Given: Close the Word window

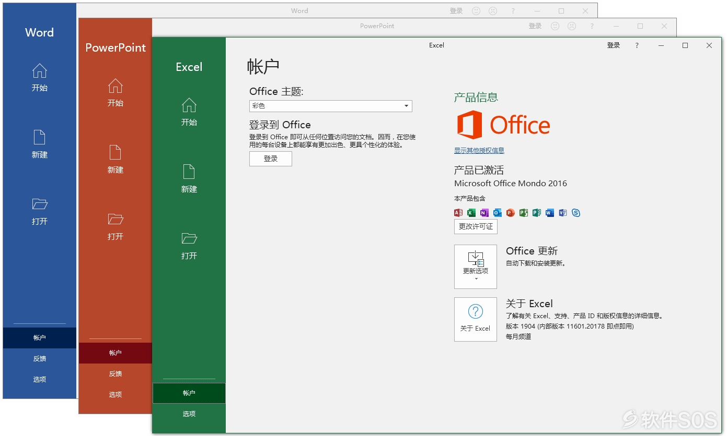Looking at the screenshot, I should point(585,11).
